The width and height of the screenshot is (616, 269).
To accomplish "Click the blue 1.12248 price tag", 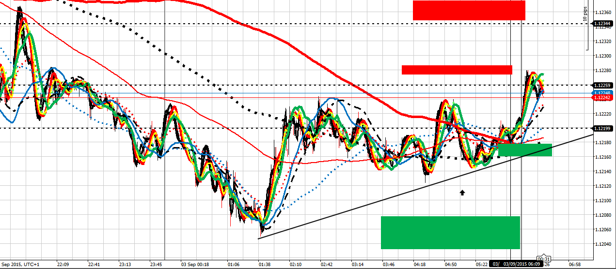I will coord(603,93).
